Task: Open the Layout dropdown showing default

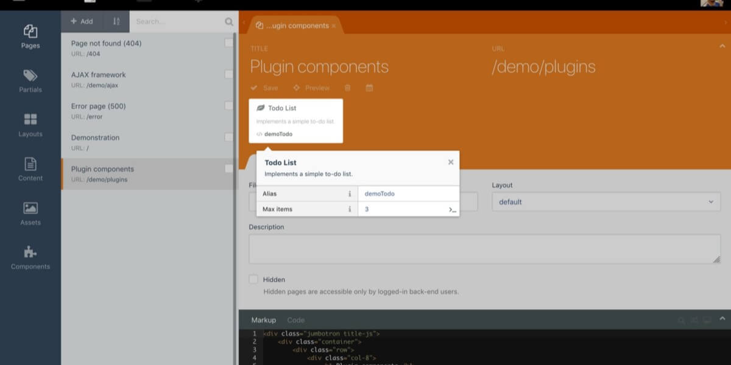Action: [606, 202]
